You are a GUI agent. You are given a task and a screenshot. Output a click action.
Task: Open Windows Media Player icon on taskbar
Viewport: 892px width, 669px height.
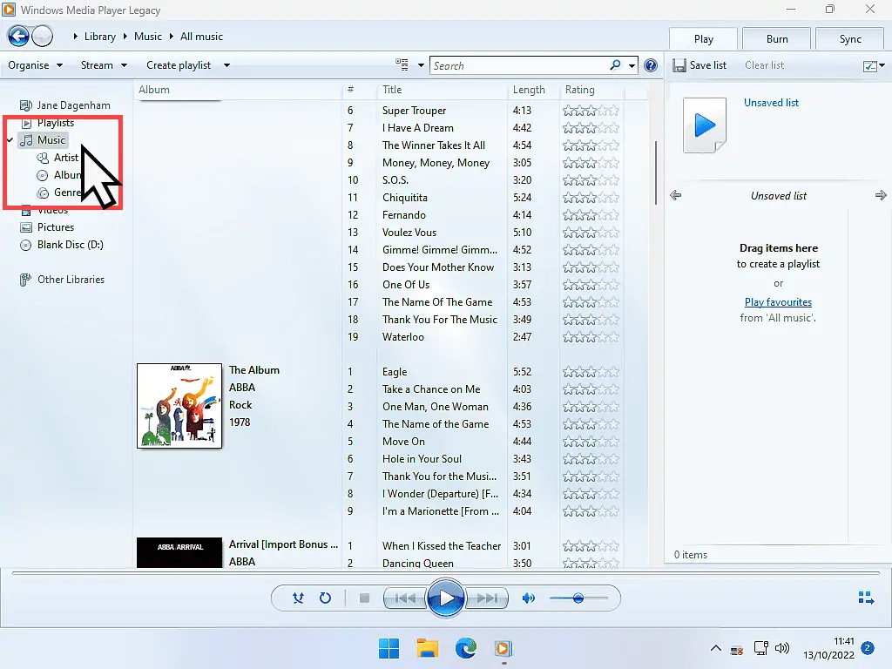pos(503,648)
